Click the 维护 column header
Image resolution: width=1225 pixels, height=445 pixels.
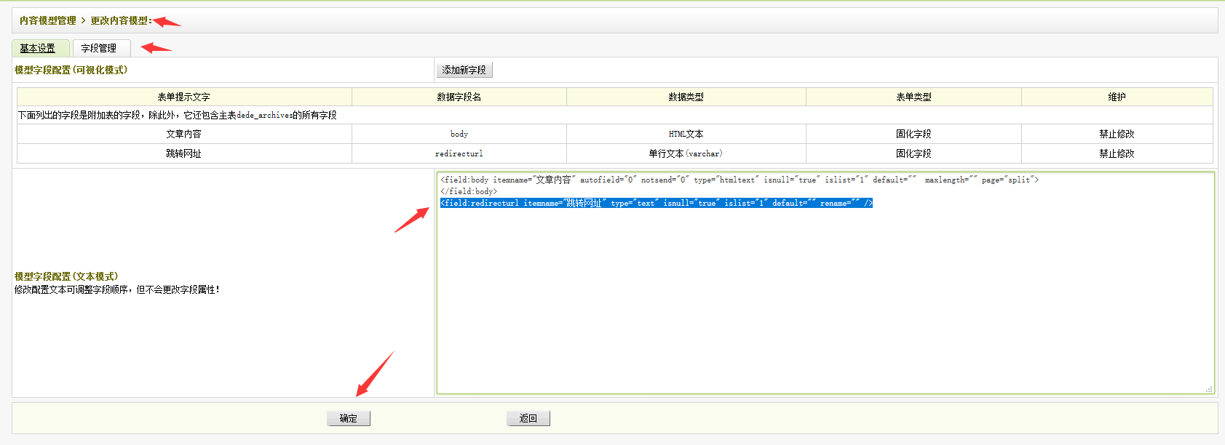point(1117,97)
